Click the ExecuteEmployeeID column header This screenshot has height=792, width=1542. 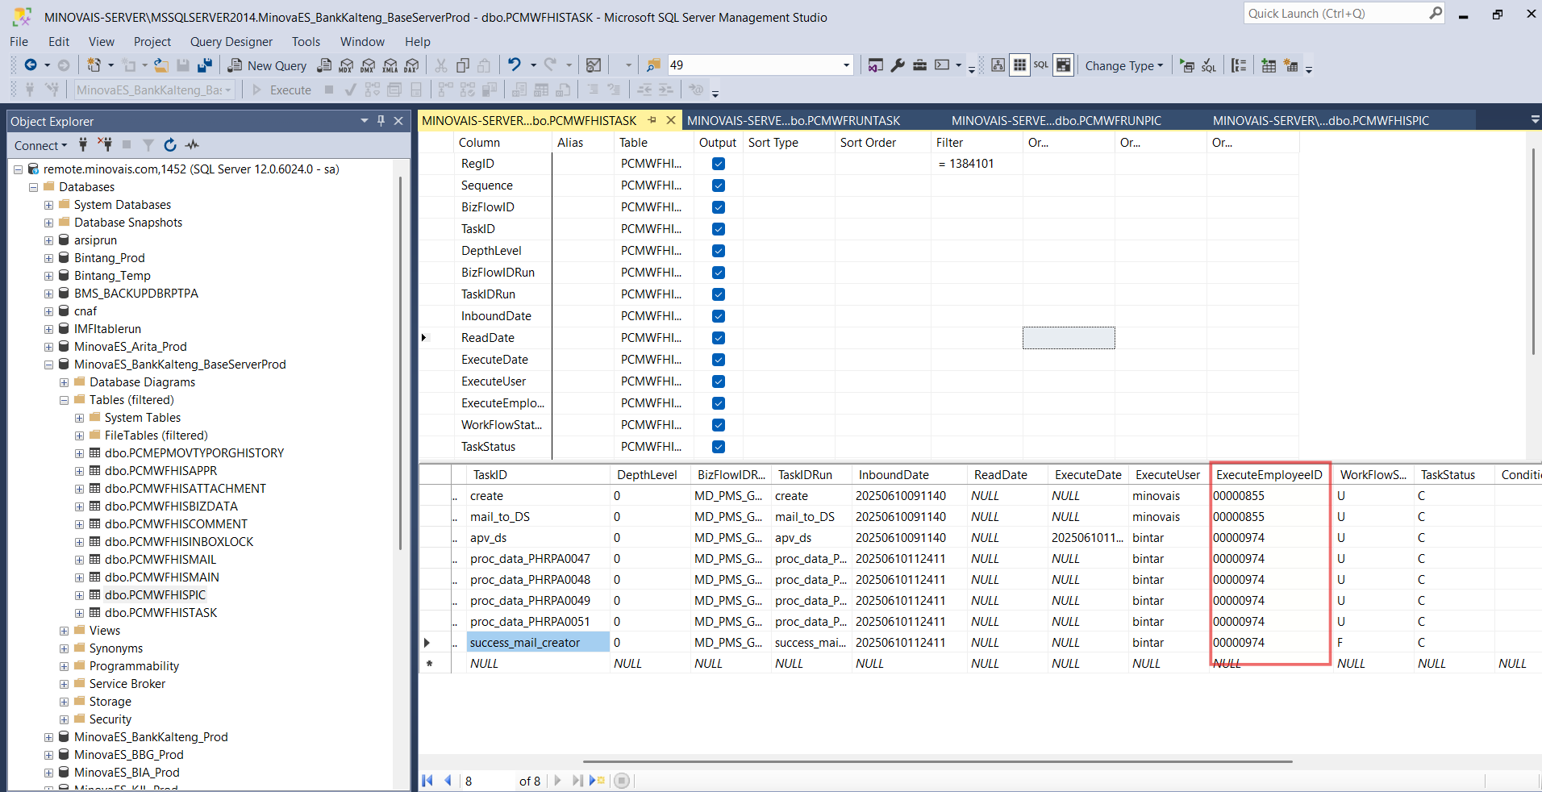coord(1269,475)
